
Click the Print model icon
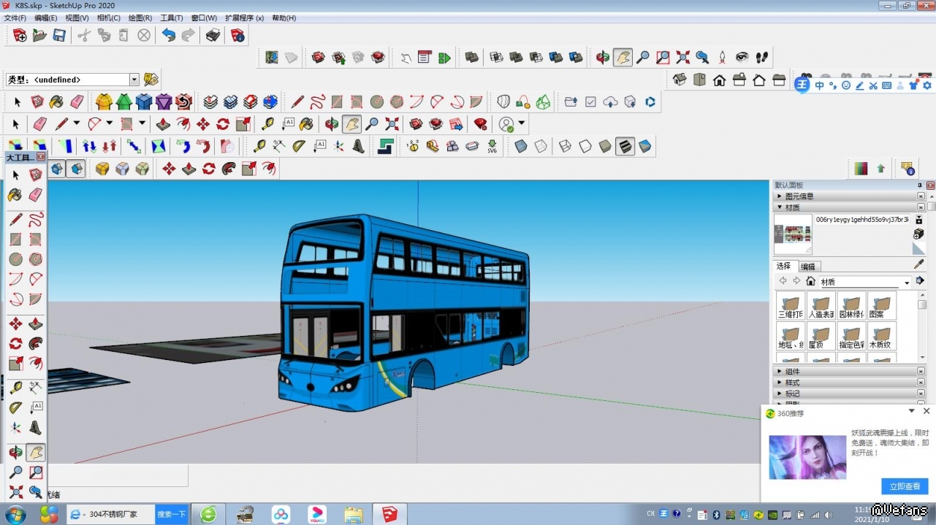click(213, 35)
